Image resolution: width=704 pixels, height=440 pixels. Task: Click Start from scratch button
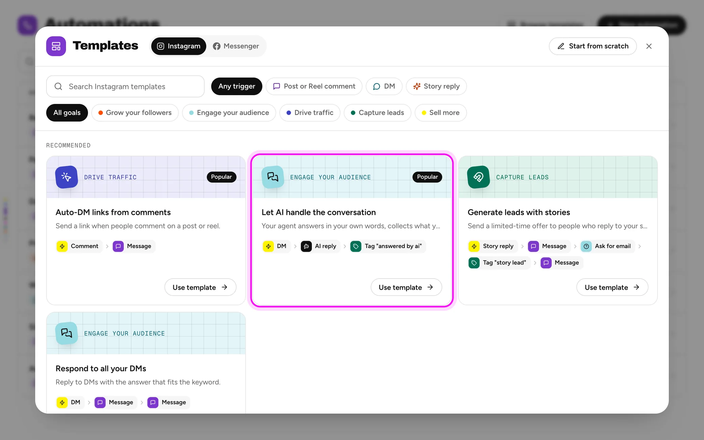click(593, 46)
